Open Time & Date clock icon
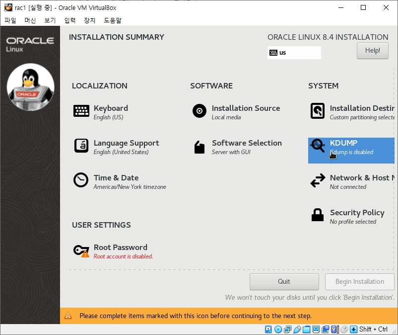 (x=81, y=180)
